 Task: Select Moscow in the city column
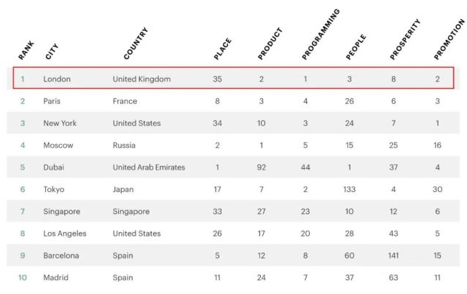58,146
